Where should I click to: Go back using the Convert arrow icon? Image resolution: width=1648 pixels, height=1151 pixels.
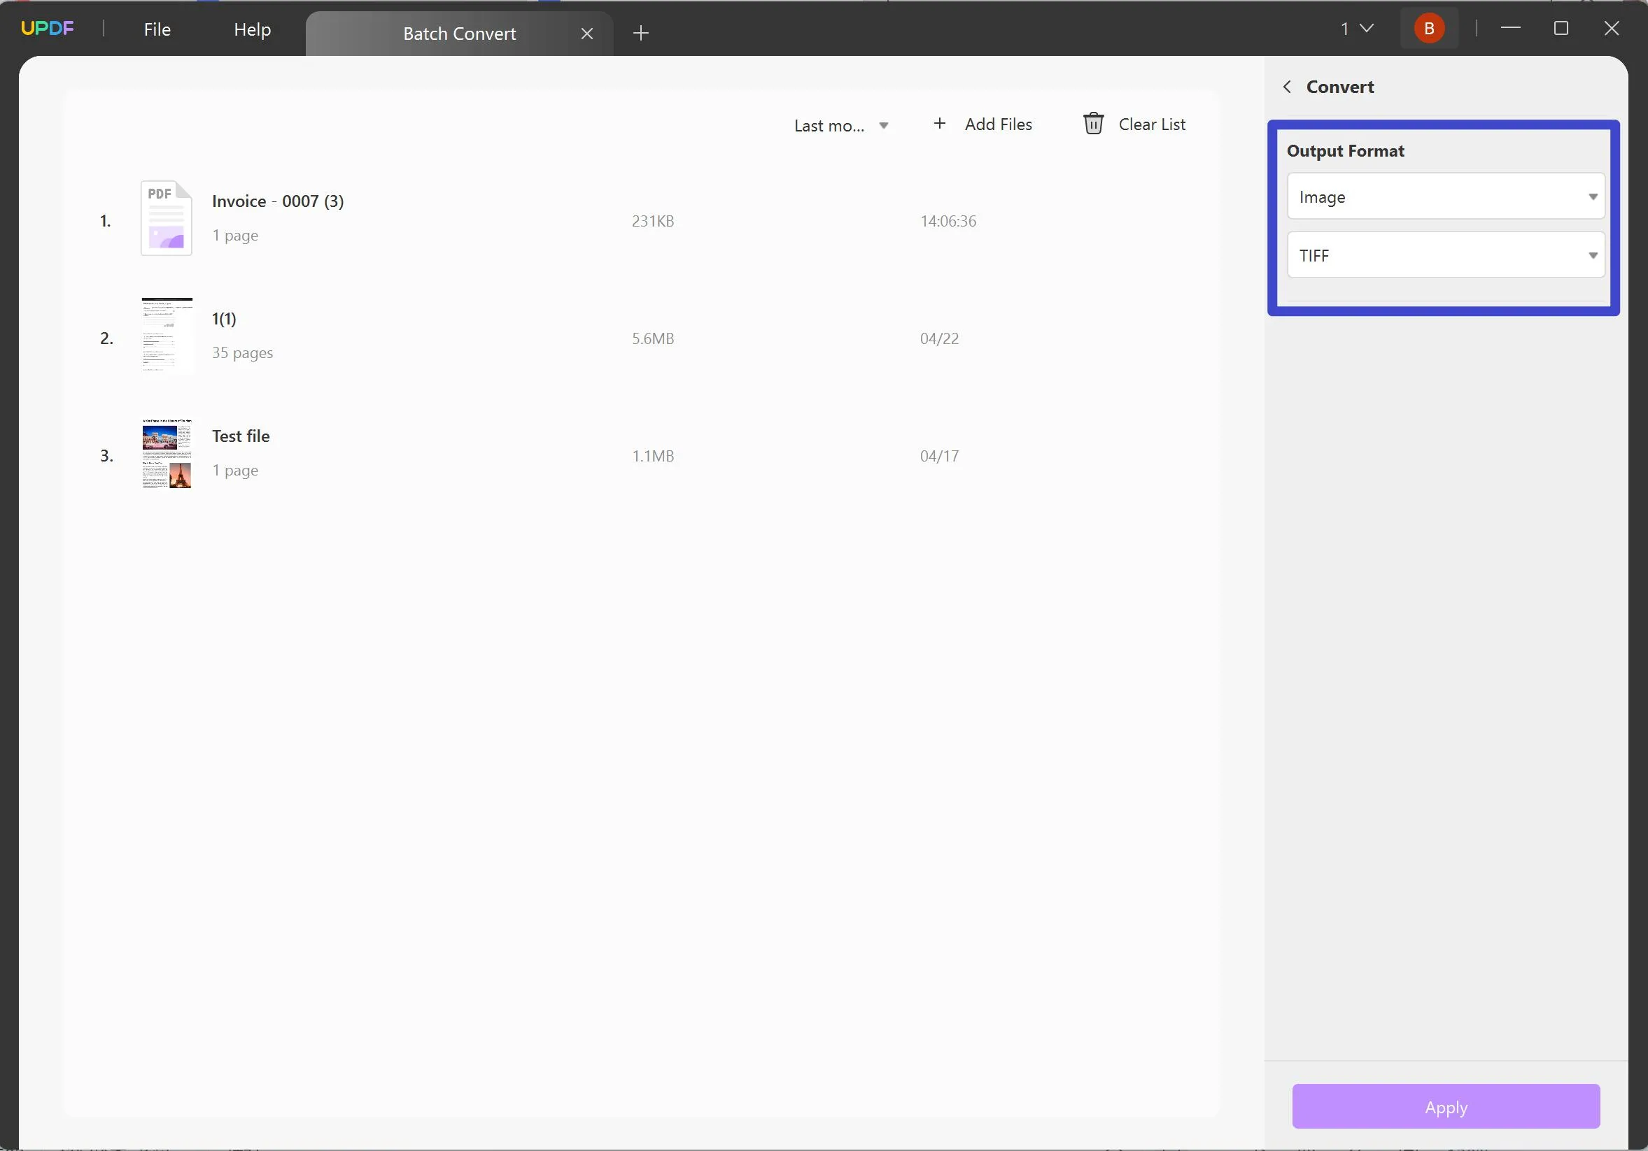click(x=1287, y=87)
